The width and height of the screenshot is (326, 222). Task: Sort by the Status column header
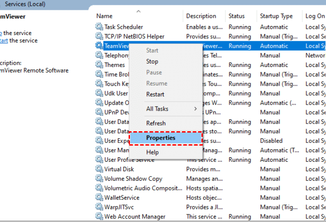coord(237,16)
